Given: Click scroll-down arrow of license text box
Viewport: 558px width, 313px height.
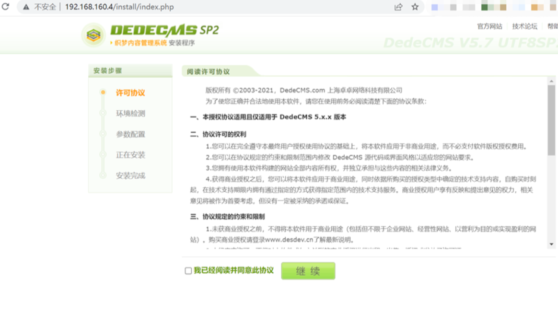Looking at the screenshot, I should point(551,244).
